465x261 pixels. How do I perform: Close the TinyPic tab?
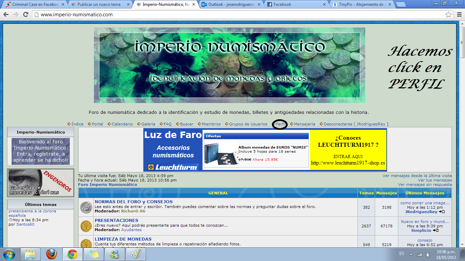pyautogui.click(x=389, y=4)
